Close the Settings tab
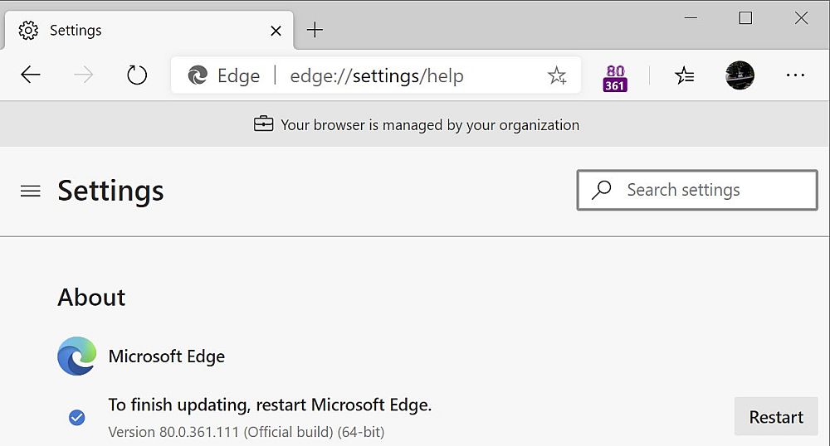This screenshot has height=446, width=830. (x=276, y=31)
